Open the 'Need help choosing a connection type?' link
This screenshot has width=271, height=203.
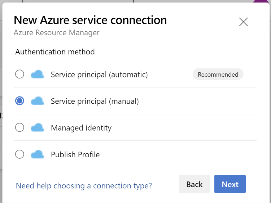pos(84,186)
